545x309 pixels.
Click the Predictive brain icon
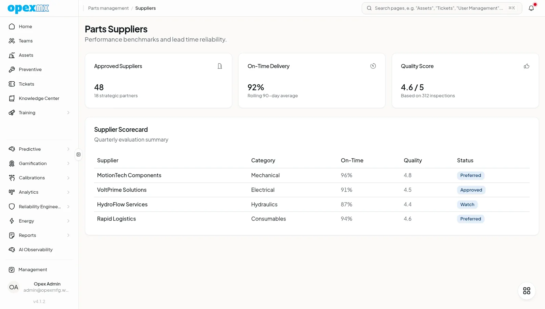12,149
